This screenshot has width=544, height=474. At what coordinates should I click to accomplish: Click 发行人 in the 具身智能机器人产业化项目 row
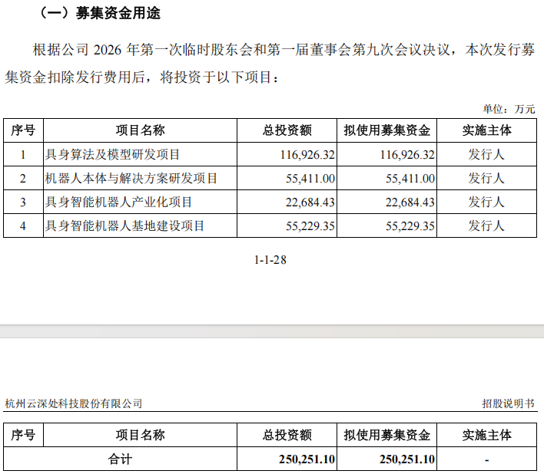point(486,202)
